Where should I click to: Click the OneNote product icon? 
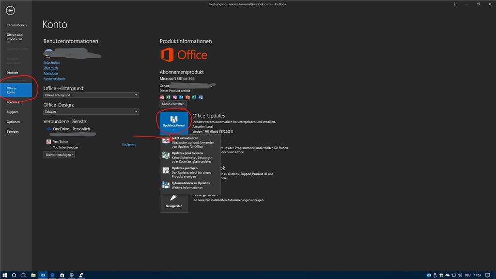[x=174, y=97]
